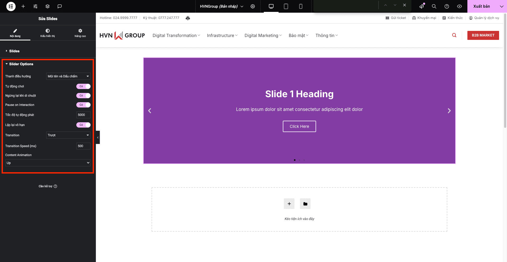Switch to the Nâng cao tab
The image size is (507, 262).
(80, 33)
